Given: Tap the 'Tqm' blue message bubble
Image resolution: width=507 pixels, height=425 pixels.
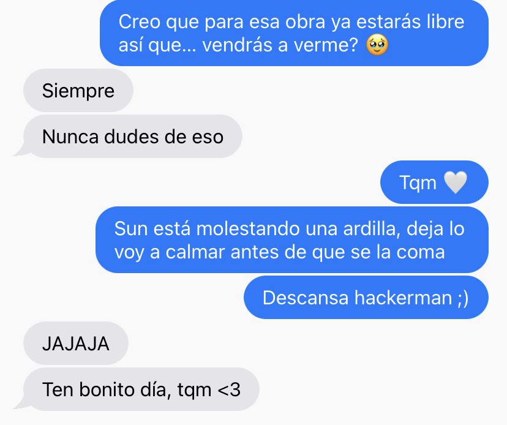Looking at the screenshot, I should tap(434, 182).
